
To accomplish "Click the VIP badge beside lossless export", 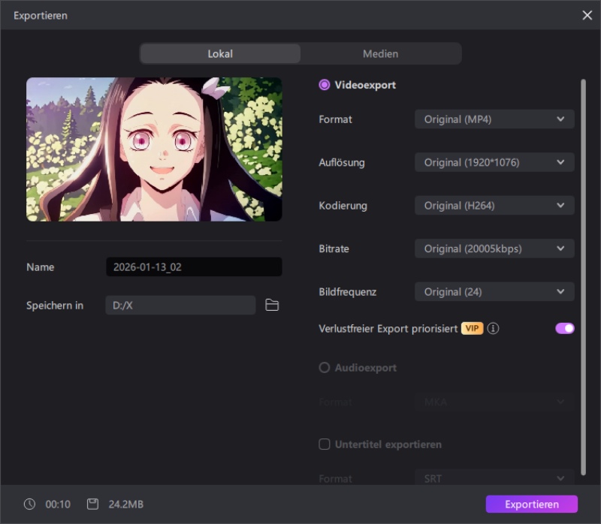I will [472, 328].
